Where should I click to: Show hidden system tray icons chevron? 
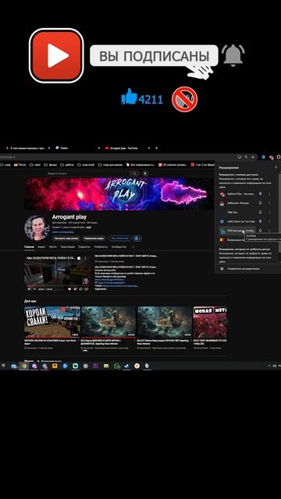click(x=269, y=366)
